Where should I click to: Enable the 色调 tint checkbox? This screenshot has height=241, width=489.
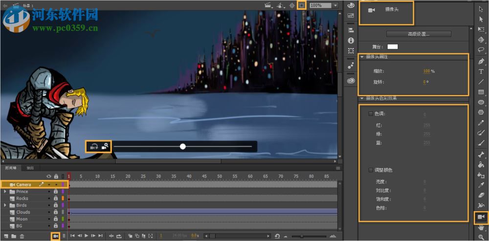coord(371,114)
